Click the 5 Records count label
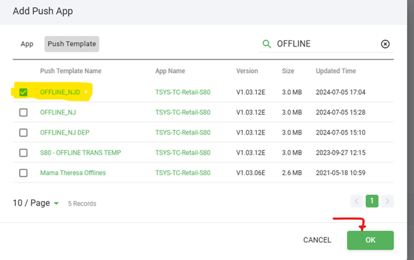Image resolution: width=414 pixels, height=260 pixels. [x=82, y=204]
